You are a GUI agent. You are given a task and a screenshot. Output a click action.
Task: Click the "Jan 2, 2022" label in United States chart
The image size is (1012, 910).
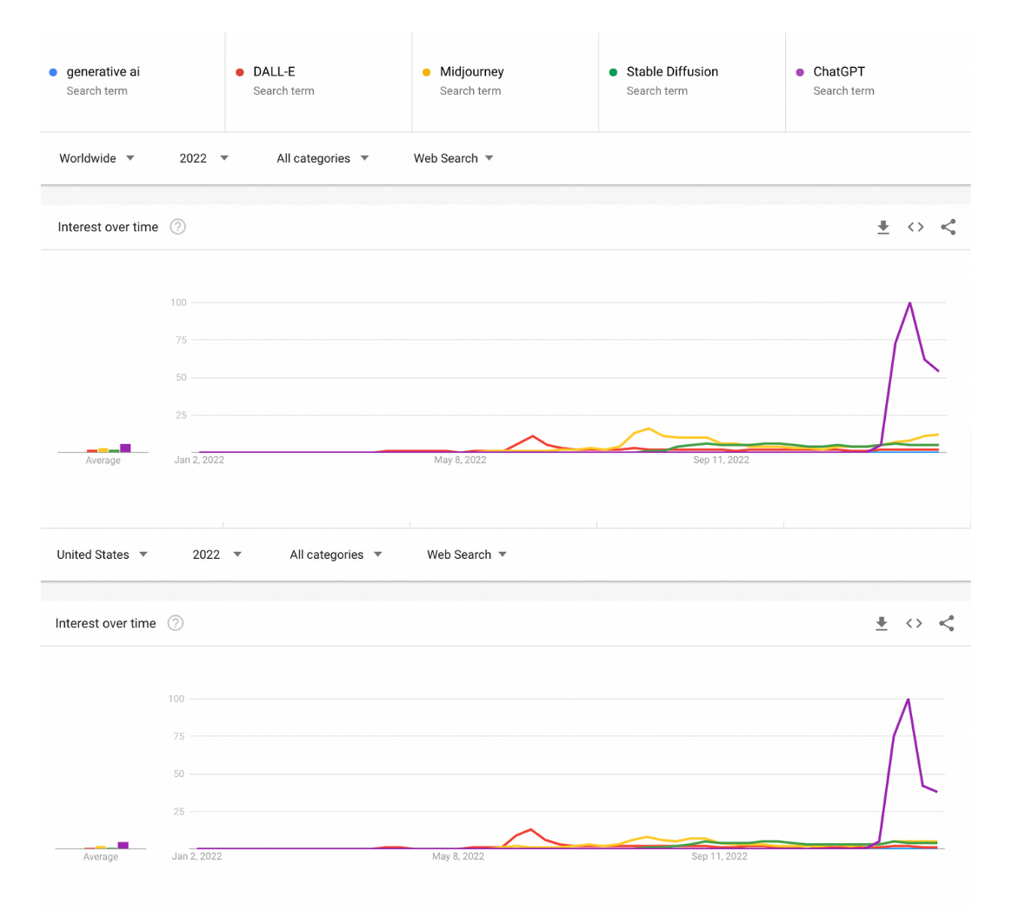[x=196, y=856]
